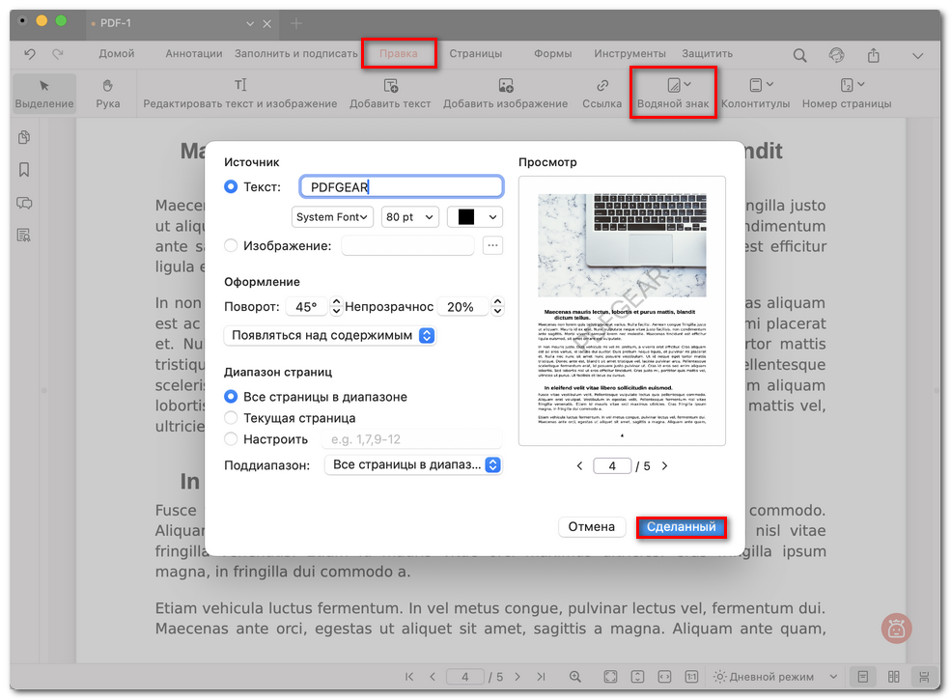Open the Страницы tab
Image resolution: width=951 pixels, height=700 pixels.
pyautogui.click(x=475, y=53)
